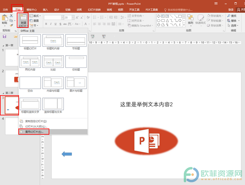The width and height of the screenshot is (245, 185).
Task: Click the Decrease Indent icon
Action: (x=111, y=17)
